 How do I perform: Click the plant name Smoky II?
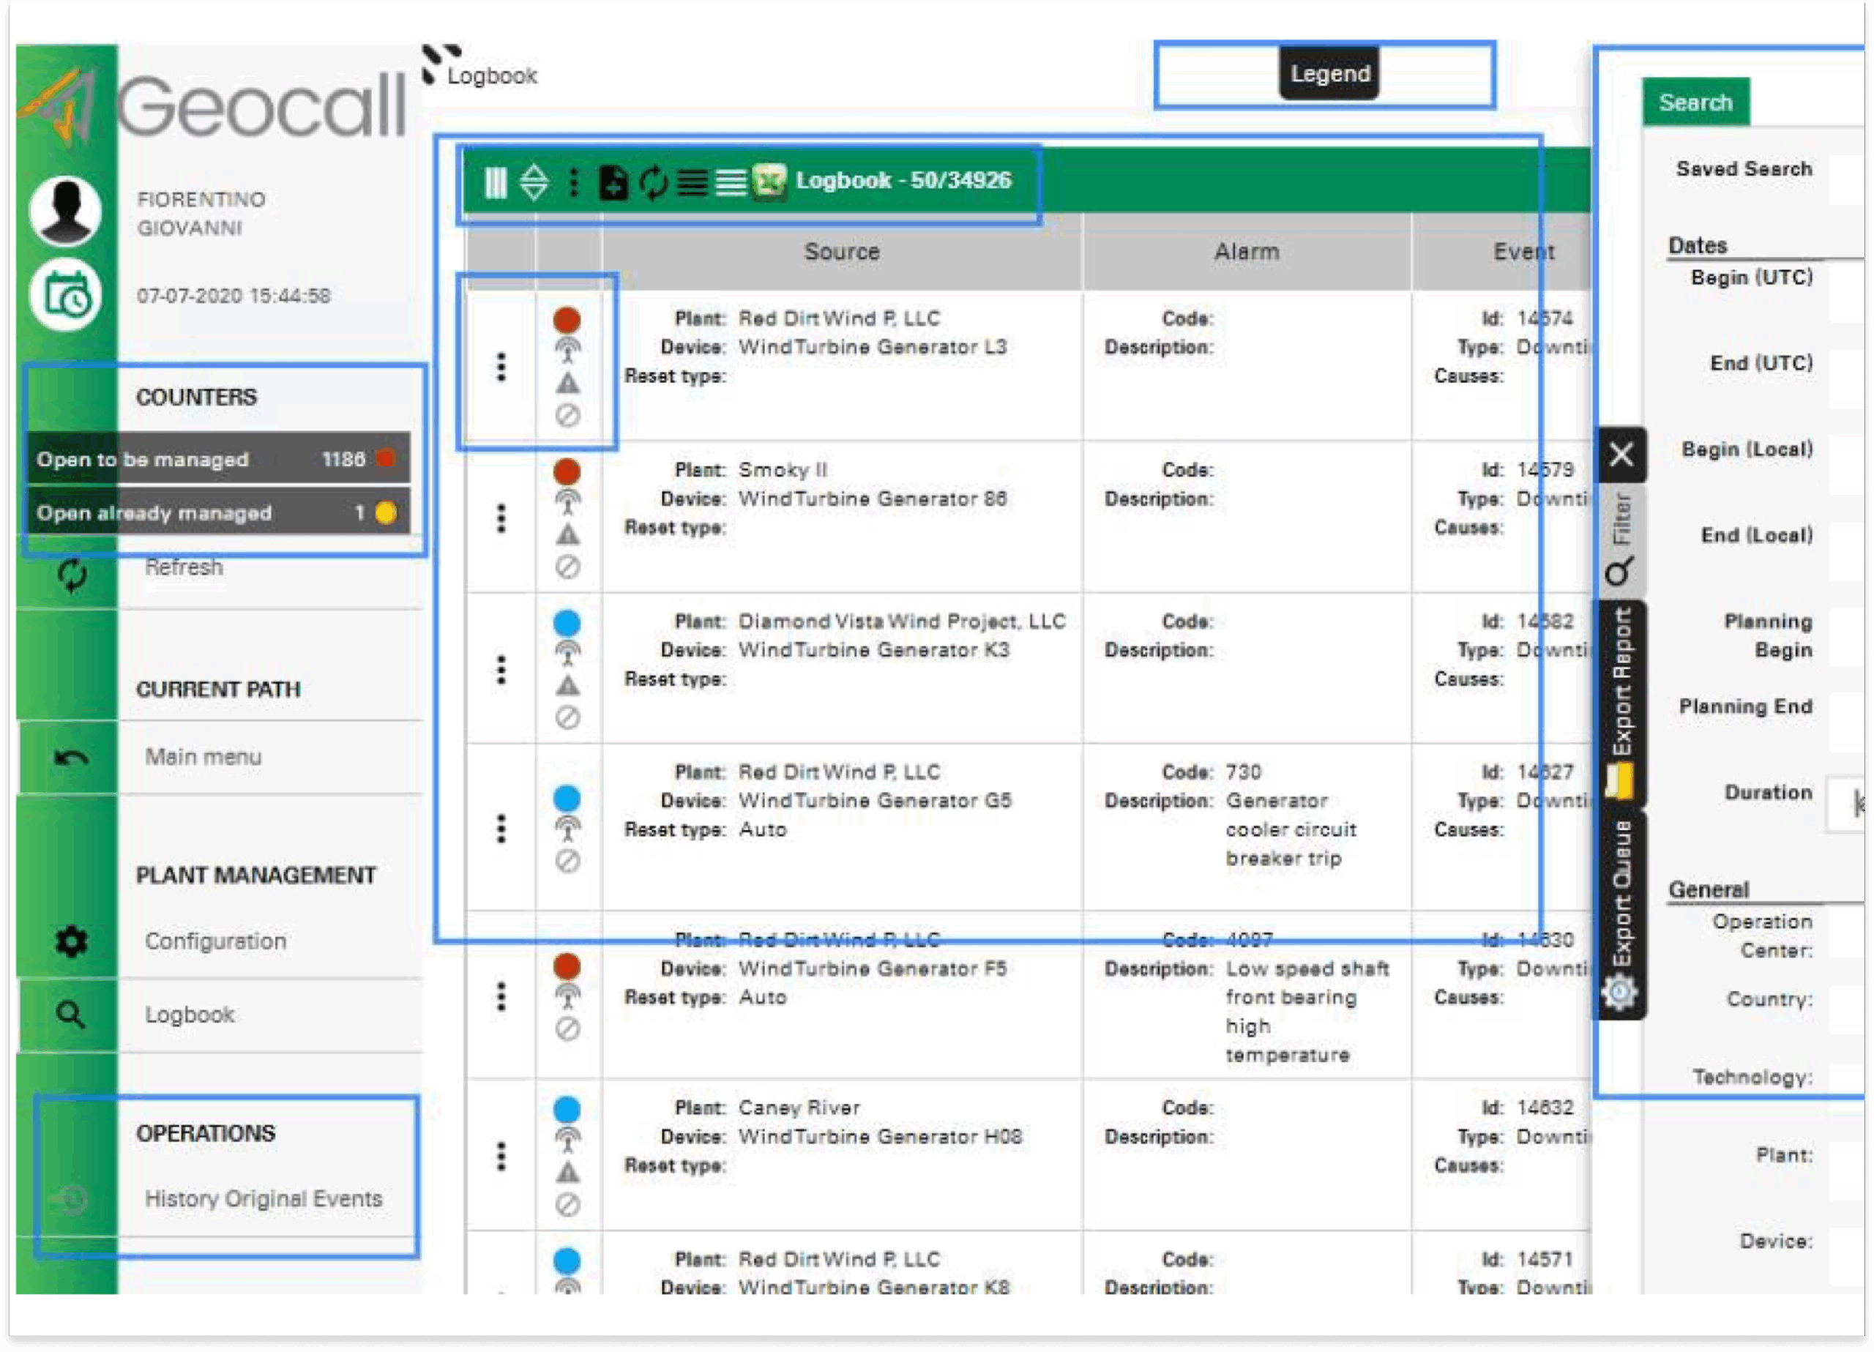point(783,470)
